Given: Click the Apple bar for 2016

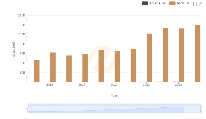Looking at the screenshot, I should click(69, 69).
